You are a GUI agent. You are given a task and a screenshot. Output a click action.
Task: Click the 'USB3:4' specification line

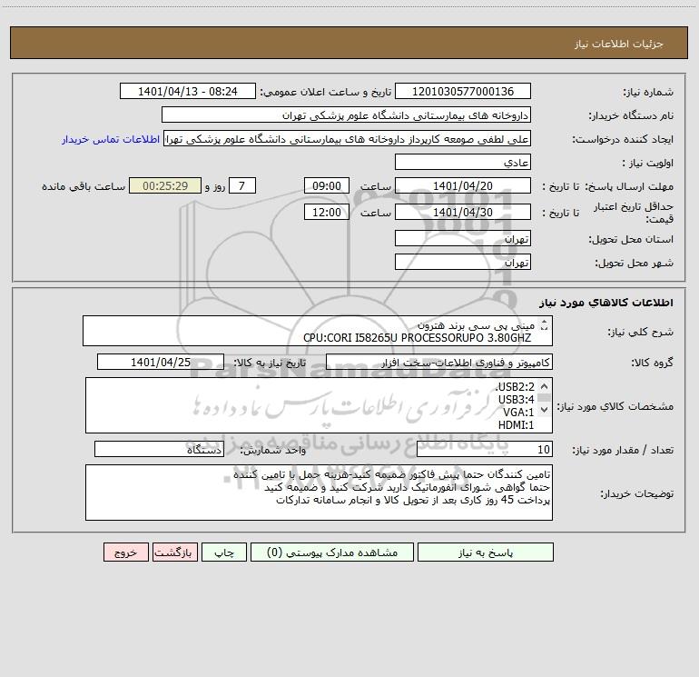tap(516, 400)
